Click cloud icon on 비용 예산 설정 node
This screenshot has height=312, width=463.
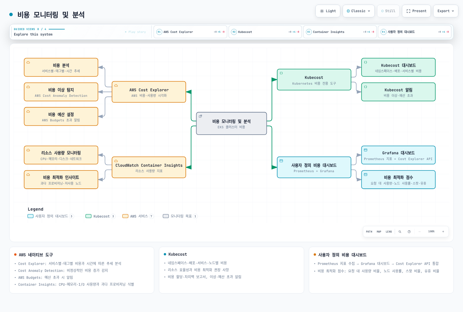tap(28, 112)
